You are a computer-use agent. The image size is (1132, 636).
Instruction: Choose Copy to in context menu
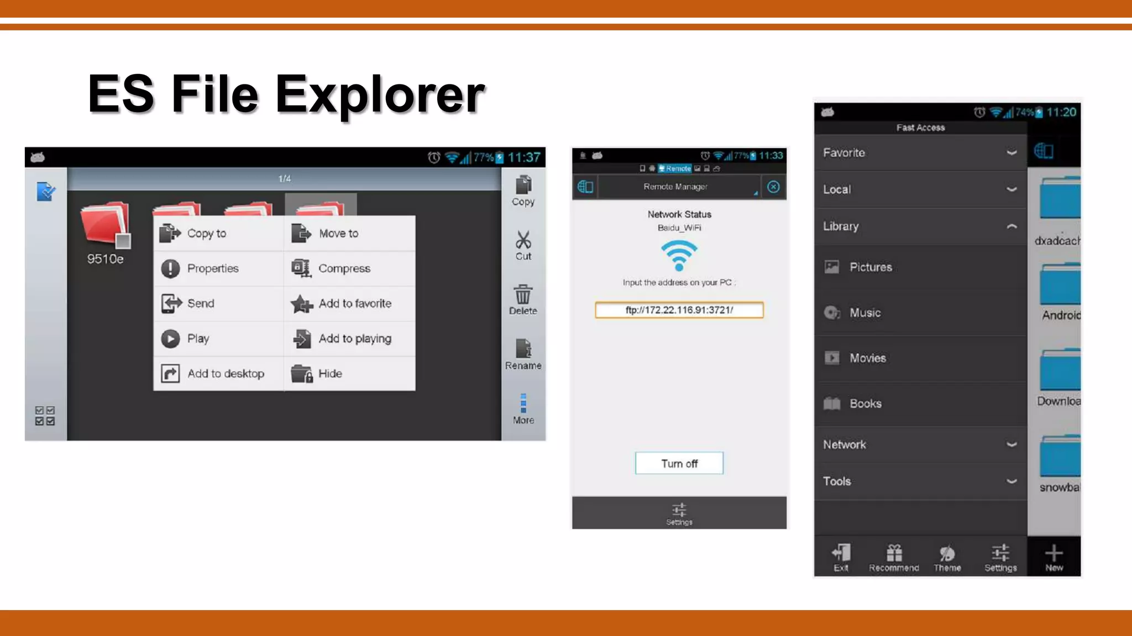218,234
